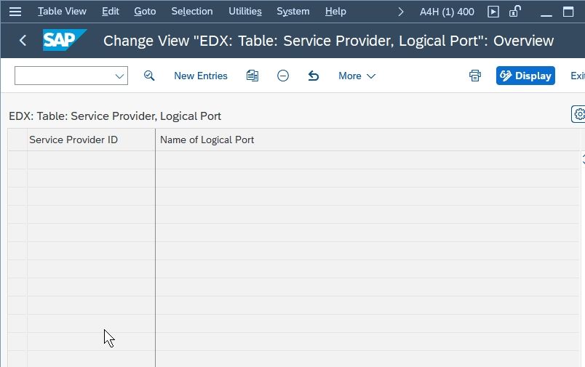The image size is (585, 367).
Task: Click the Exit button
Action: [577, 76]
